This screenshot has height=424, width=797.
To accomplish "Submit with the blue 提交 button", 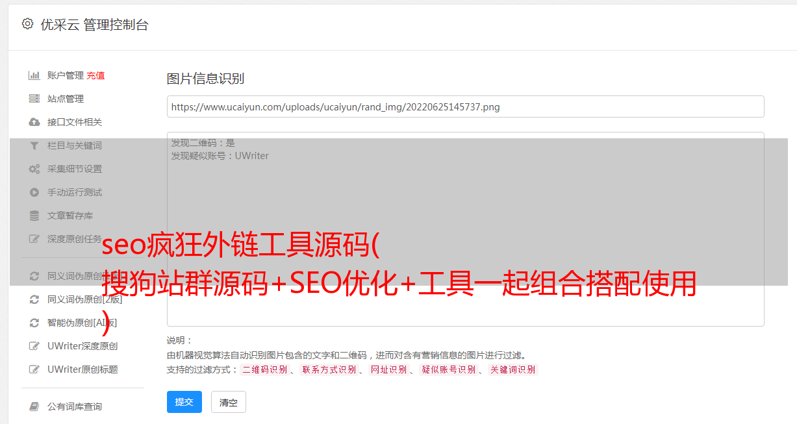I will tap(184, 402).
